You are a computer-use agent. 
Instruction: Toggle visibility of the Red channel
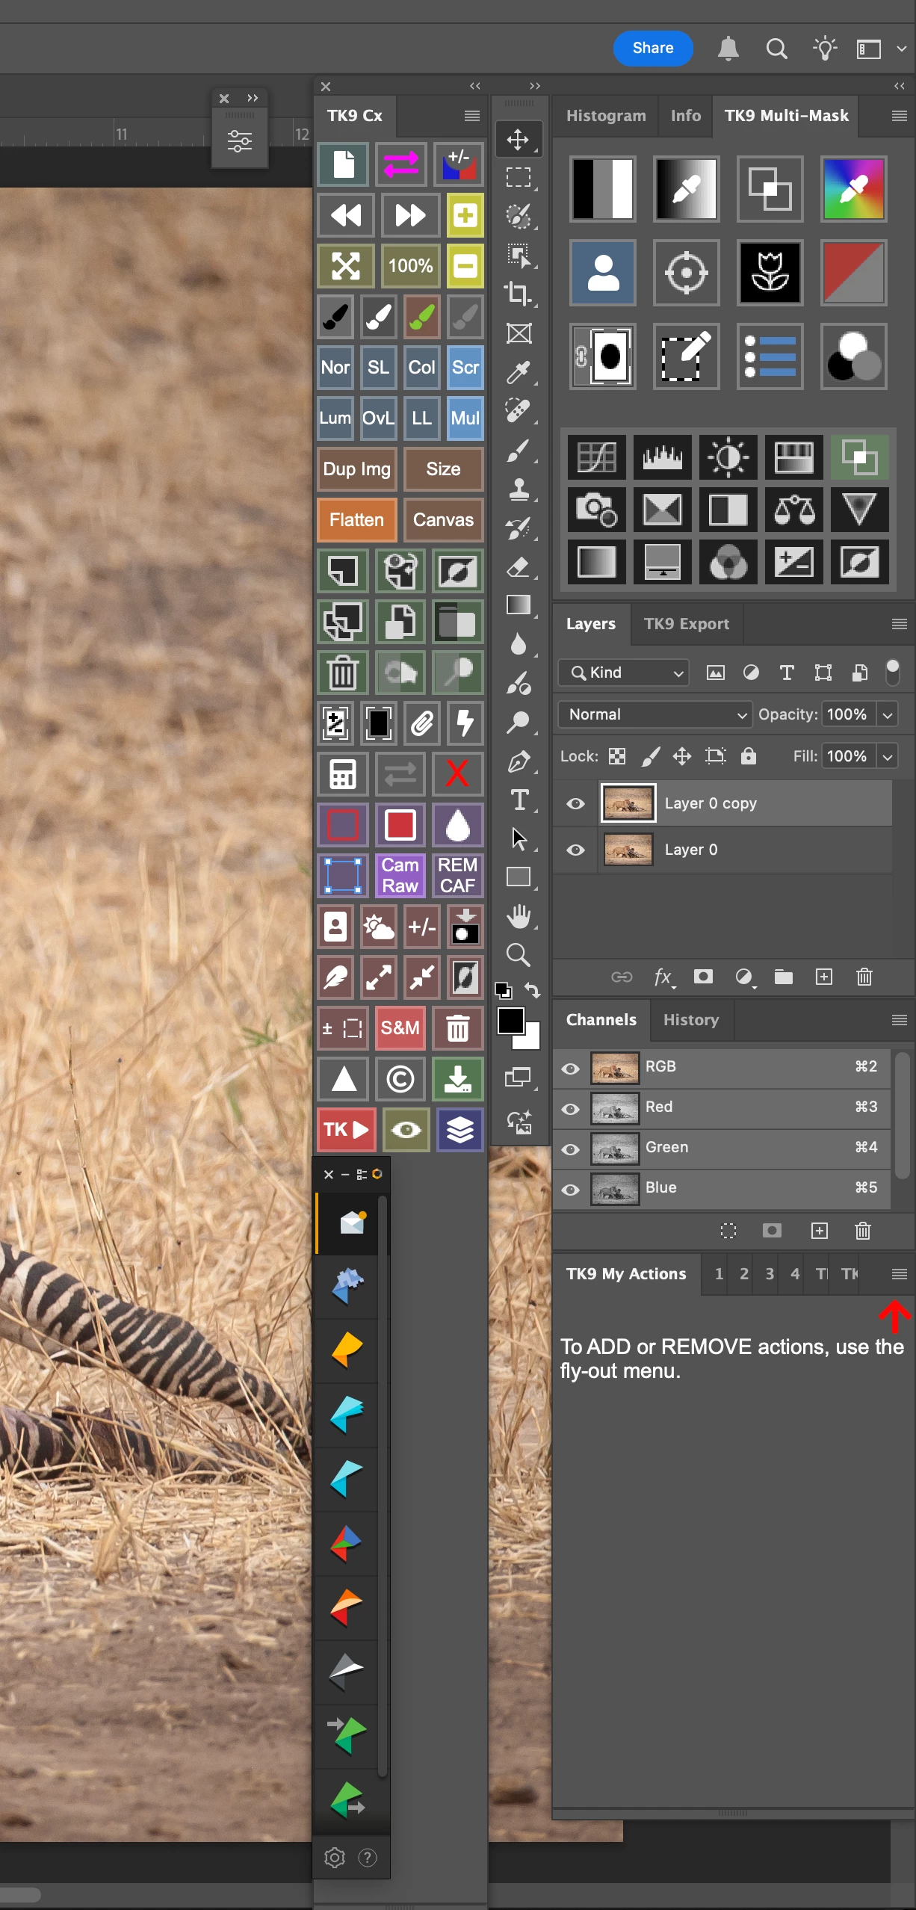[571, 1109]
